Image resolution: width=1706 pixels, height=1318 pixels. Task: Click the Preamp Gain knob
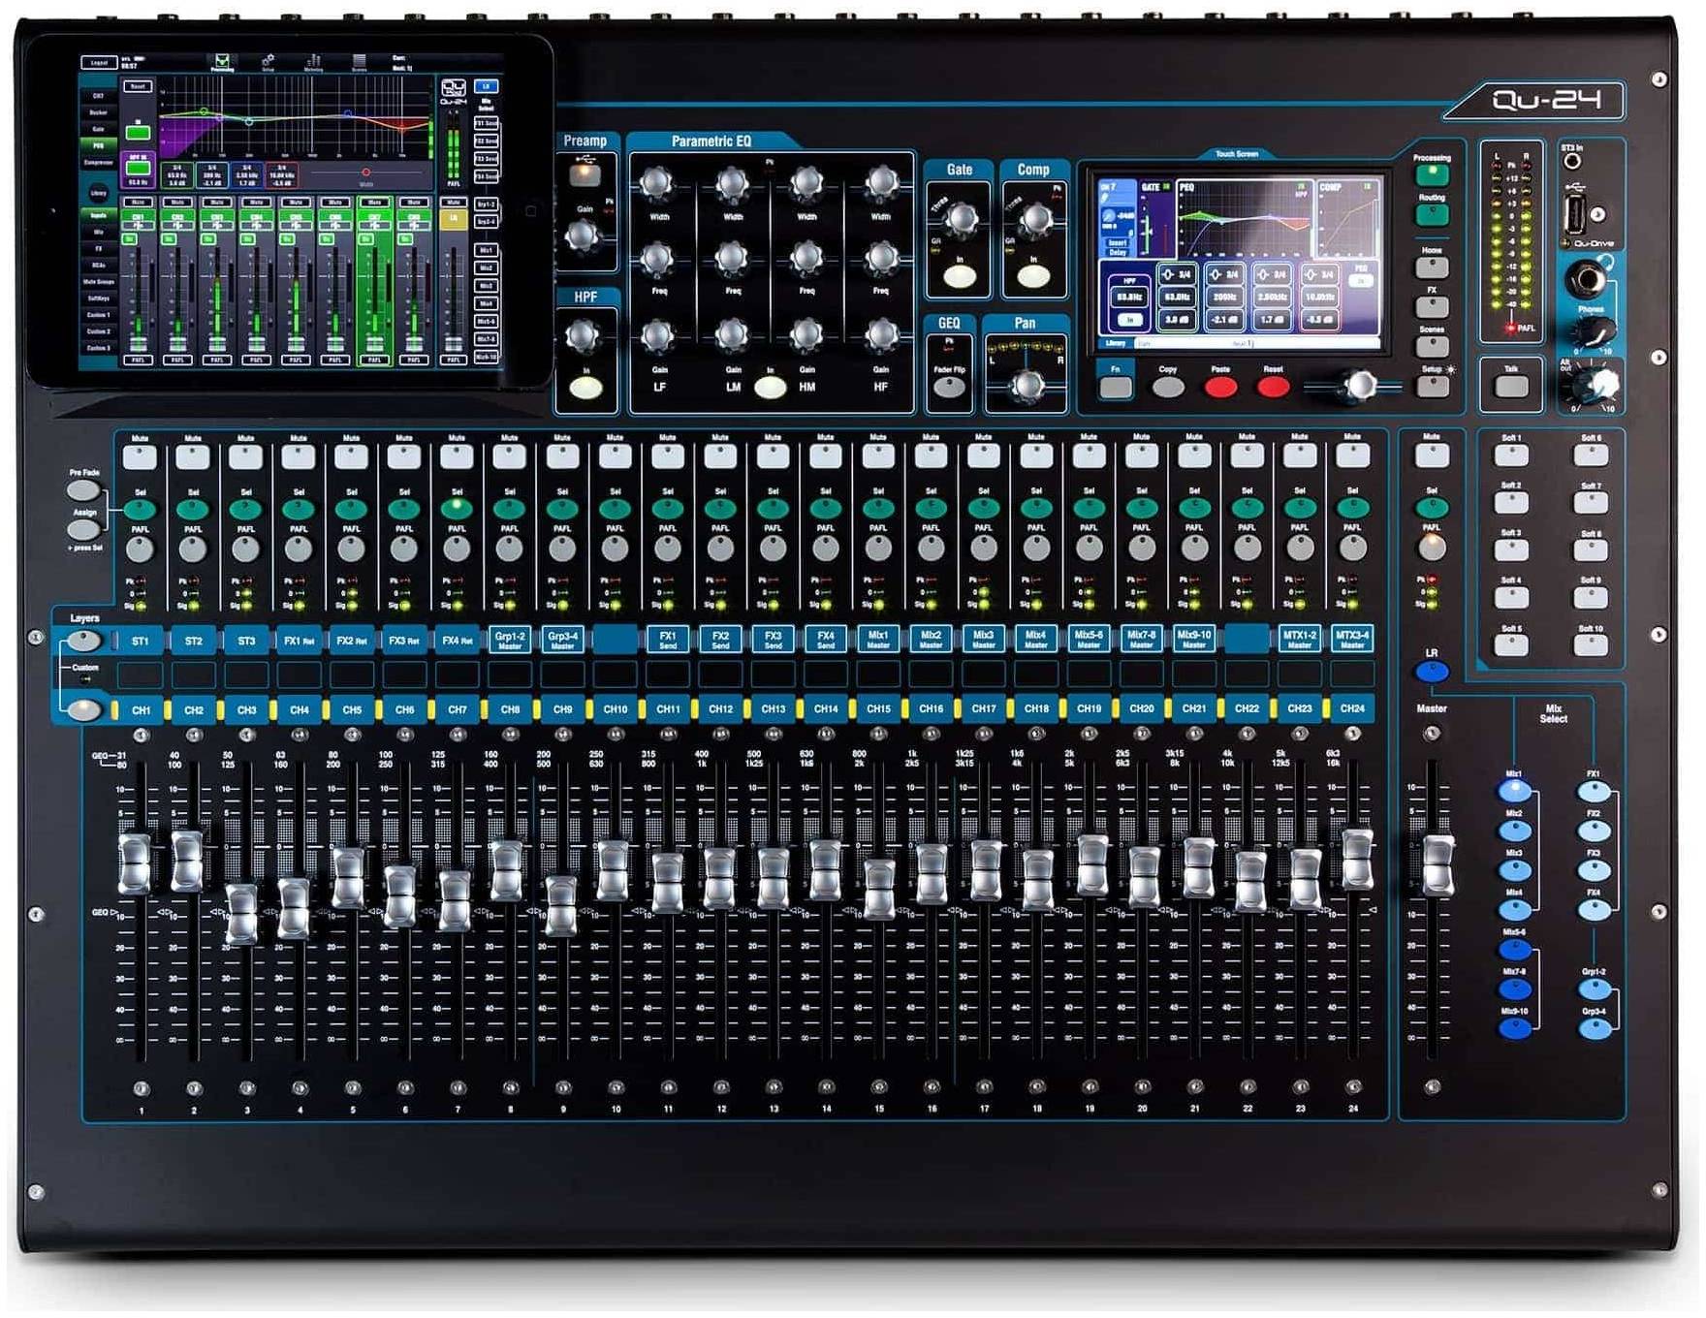click(584, 235)
